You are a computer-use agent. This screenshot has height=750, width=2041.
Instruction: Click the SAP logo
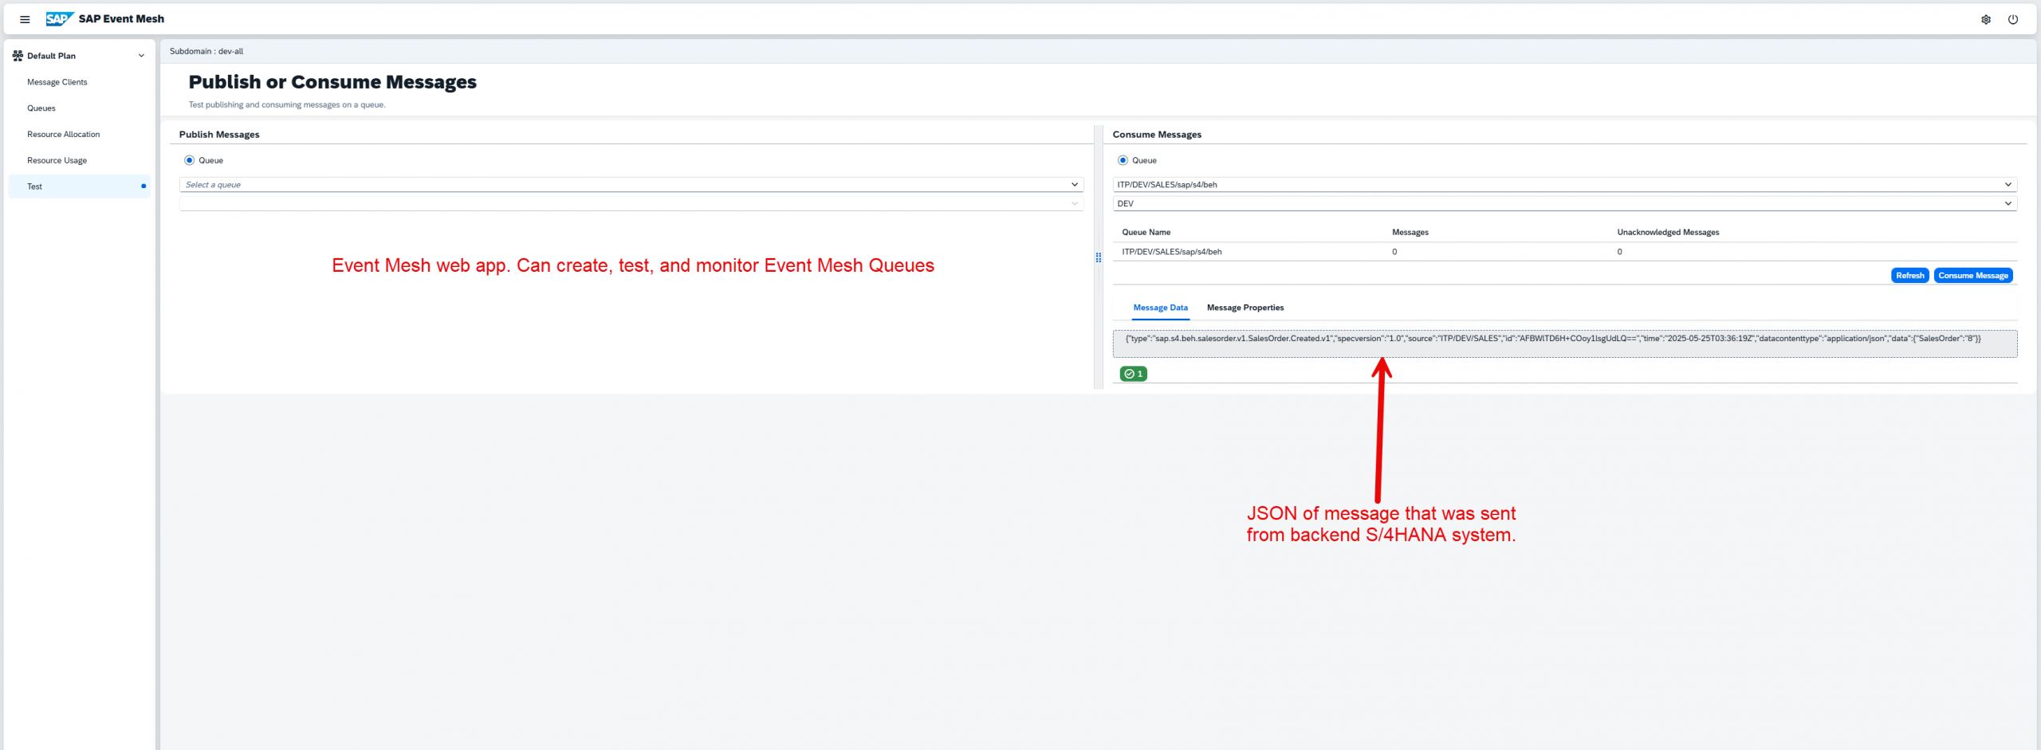click(x=59, y=19)
